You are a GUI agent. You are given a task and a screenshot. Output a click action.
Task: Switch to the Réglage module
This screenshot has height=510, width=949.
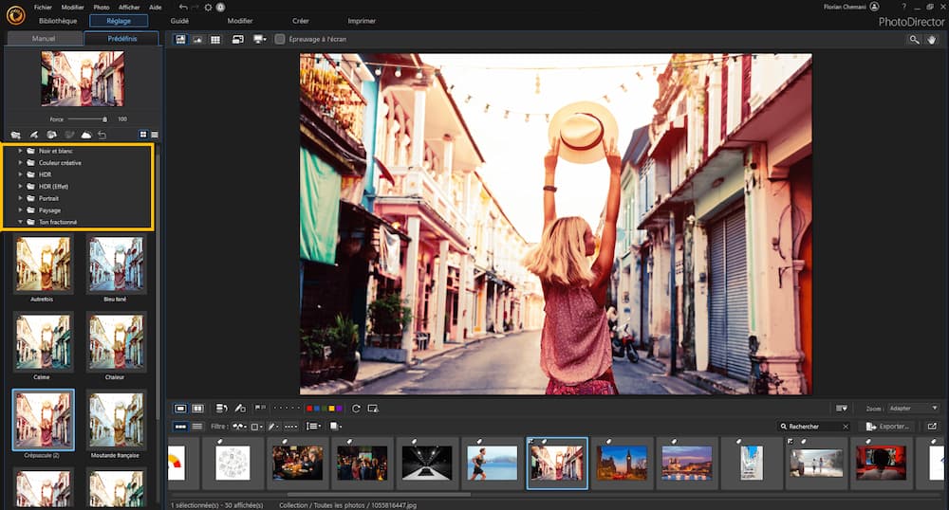119,21
